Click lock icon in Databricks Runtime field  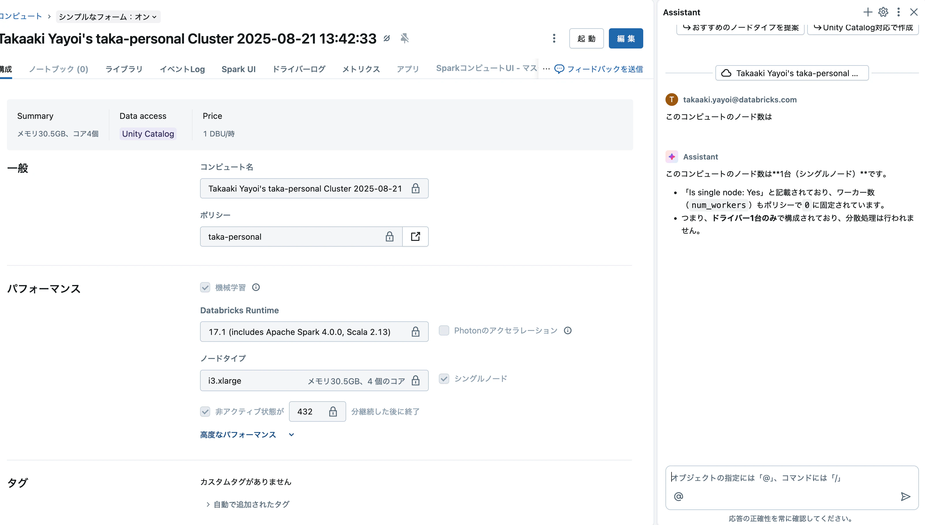(x=416, y=332)
